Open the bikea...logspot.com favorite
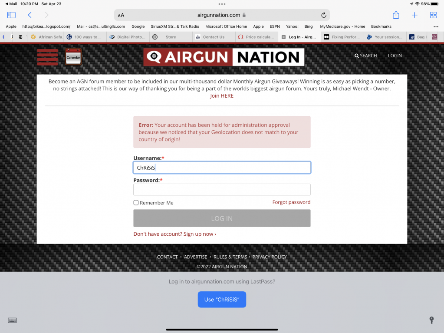The width and height of the screenshot is (444, 333). tap(46, 26)
